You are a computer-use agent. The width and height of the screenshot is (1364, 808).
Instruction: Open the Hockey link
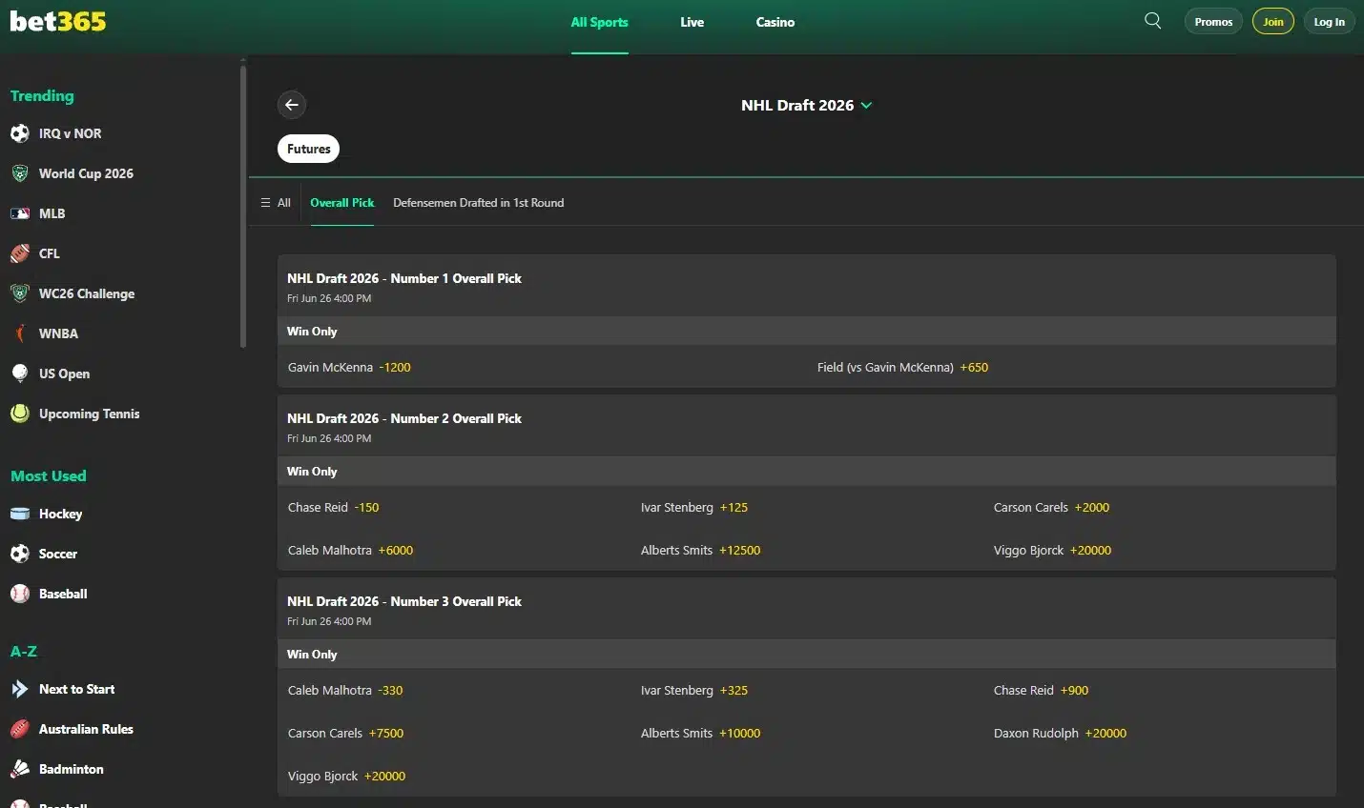click(60, 514)
